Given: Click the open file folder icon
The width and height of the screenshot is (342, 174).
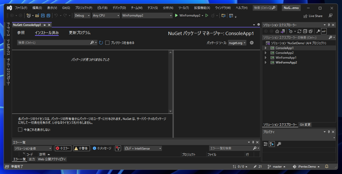Looking at the screenshot, I should (37, 16).
